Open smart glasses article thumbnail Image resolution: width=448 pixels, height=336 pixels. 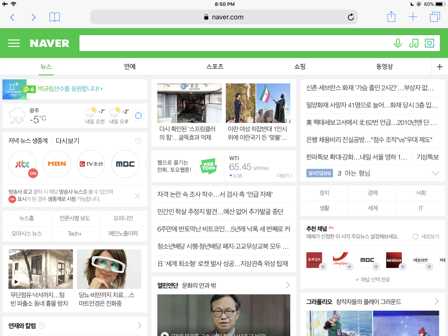click(x=109, y=269)
